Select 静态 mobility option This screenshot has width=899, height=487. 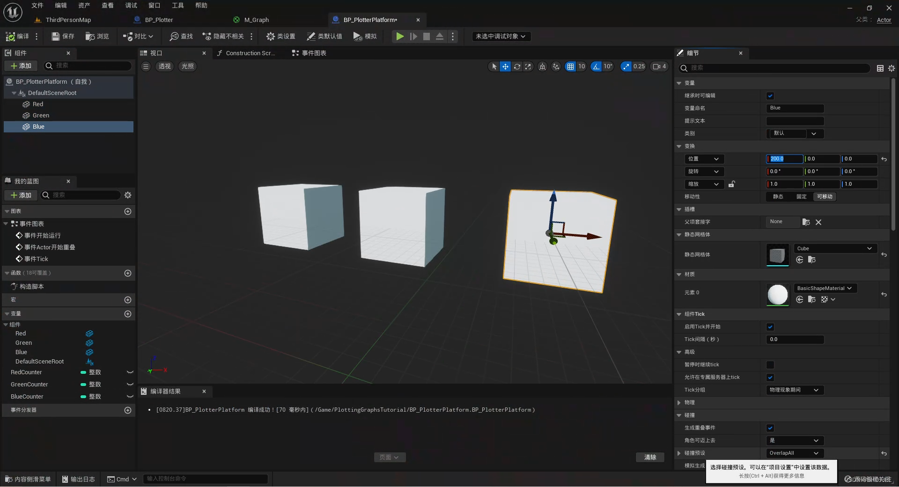click(778, 197)
